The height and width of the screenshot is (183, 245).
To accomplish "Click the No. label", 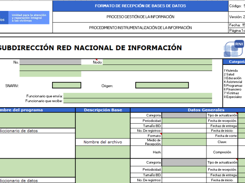I will pyautogui.click(x=16, y=62).
